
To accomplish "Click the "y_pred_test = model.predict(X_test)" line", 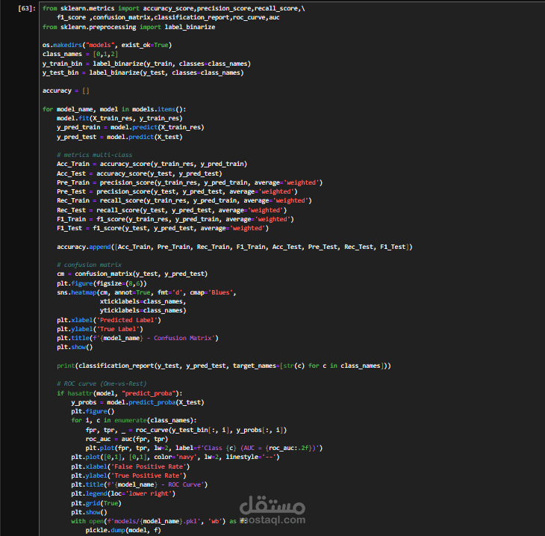I will point(119,137).
